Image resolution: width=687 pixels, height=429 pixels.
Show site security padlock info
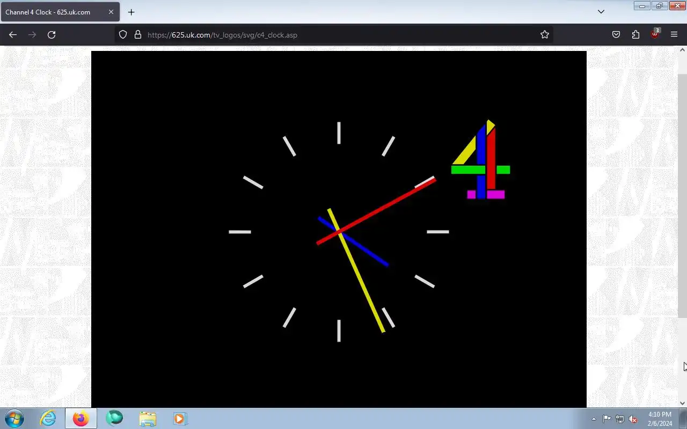pos(138,35)
